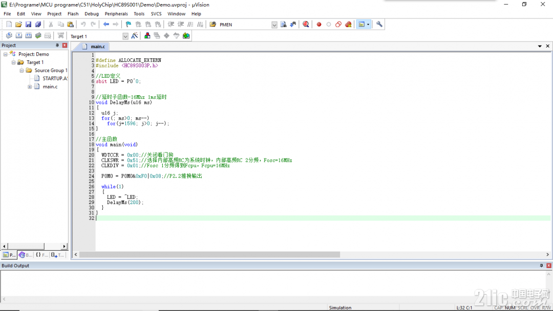This screenshot has width=553, height=311.
Task: Insert a breakpoint with red dot
Action: click(319, 25)
